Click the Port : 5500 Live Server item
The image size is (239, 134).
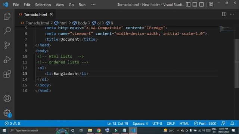coord(205,124)
